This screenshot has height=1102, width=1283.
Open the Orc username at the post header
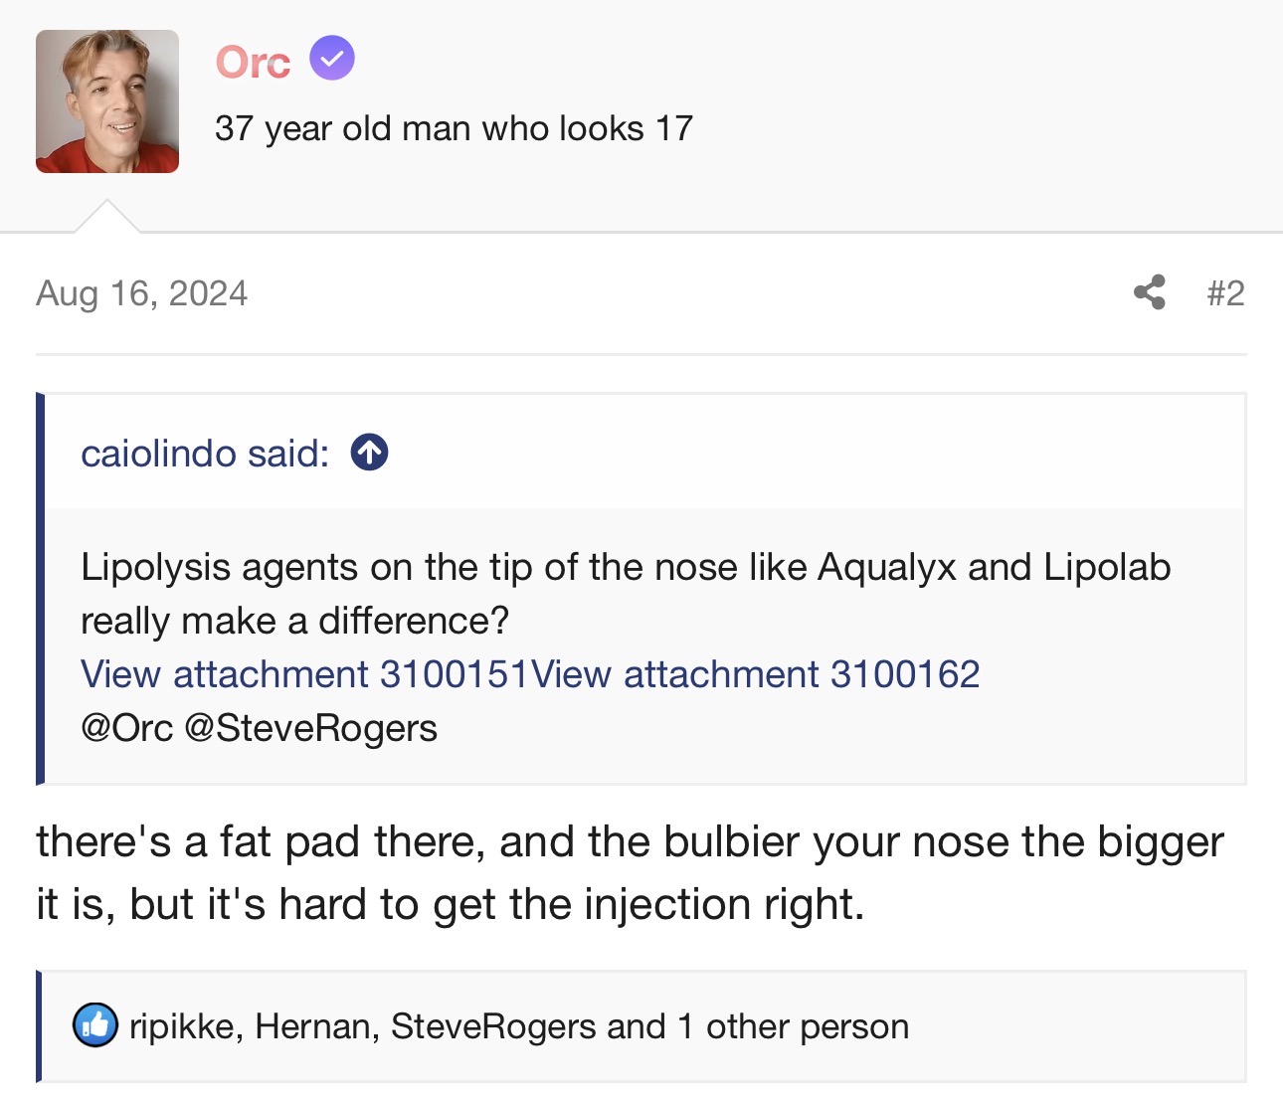coord(253,62)
